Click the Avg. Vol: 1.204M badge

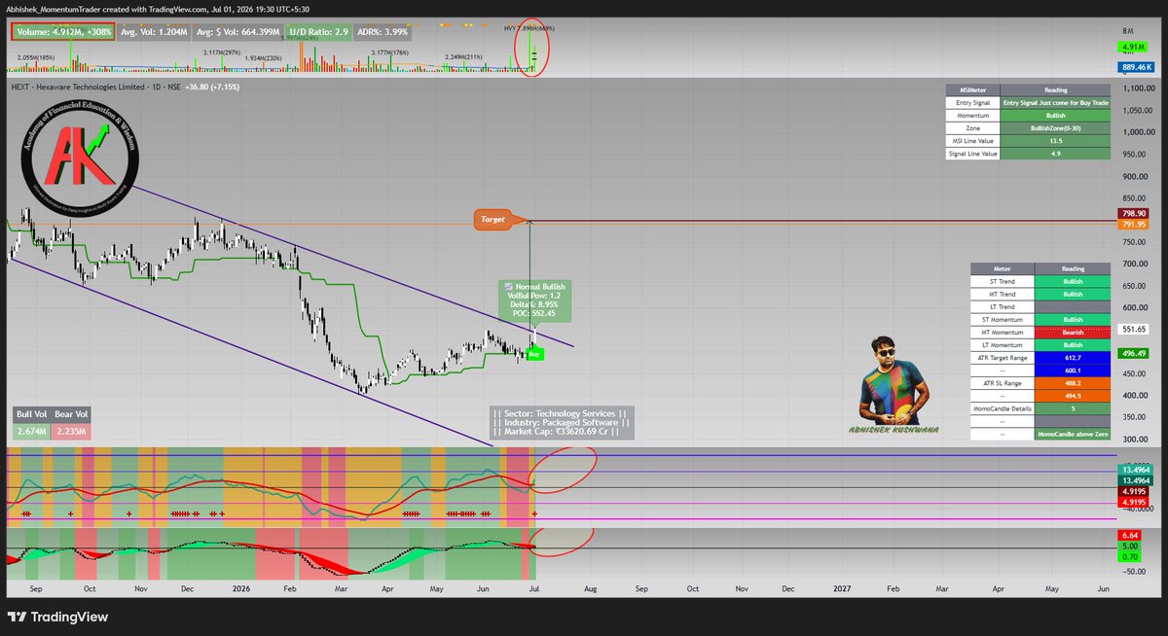pyautogui.click(x=155, y=31)
